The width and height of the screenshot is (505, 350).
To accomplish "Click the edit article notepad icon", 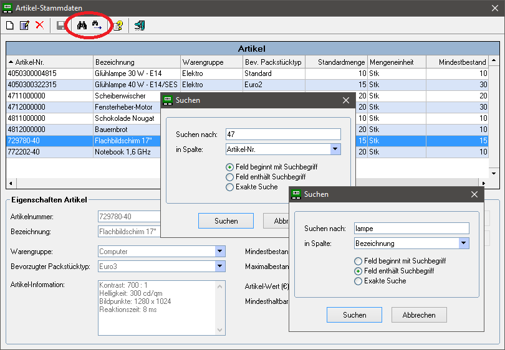I will (25, 26).
